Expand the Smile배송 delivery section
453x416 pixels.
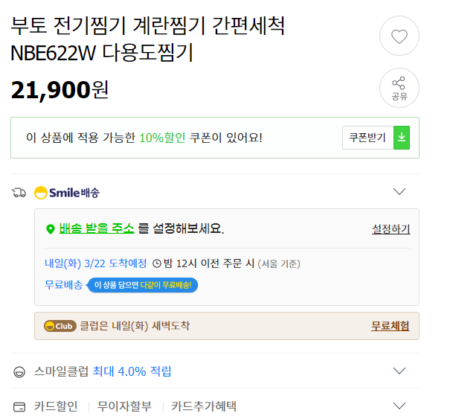[x=399, y=191]
